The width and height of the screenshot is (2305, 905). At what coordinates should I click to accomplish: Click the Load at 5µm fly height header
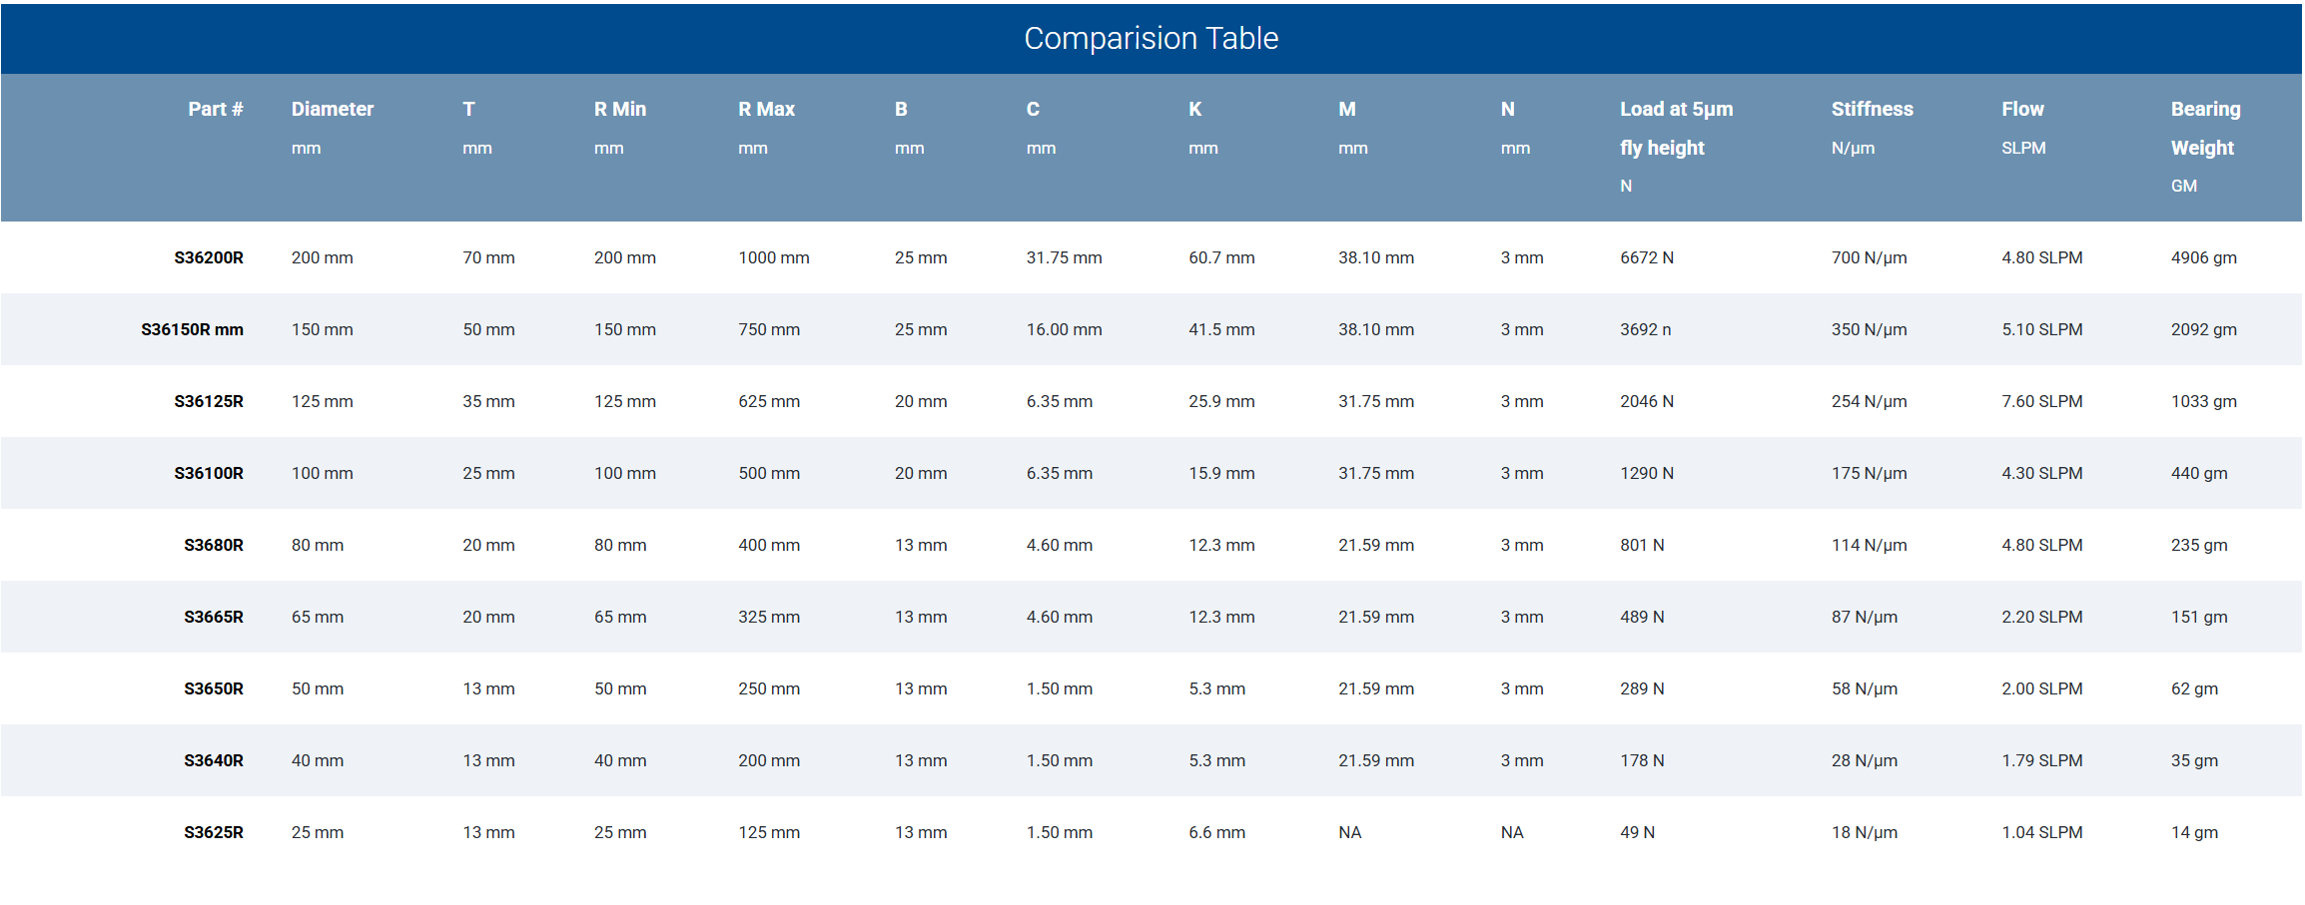click(x=1676, y=128)
